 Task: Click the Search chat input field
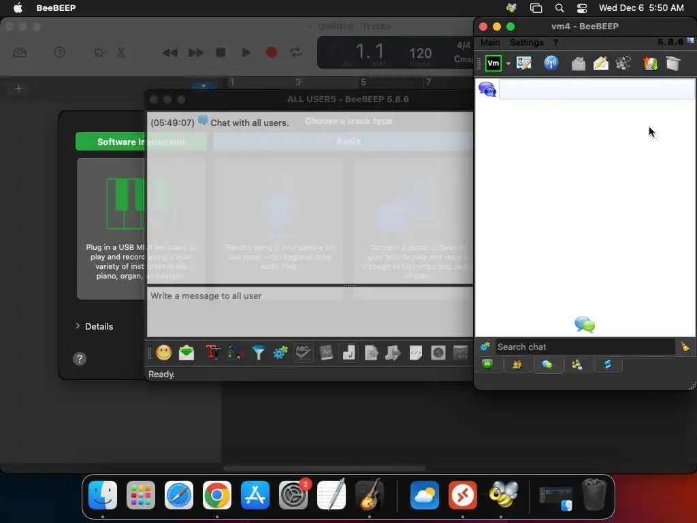pyautogui.click(x=585, y=347)
